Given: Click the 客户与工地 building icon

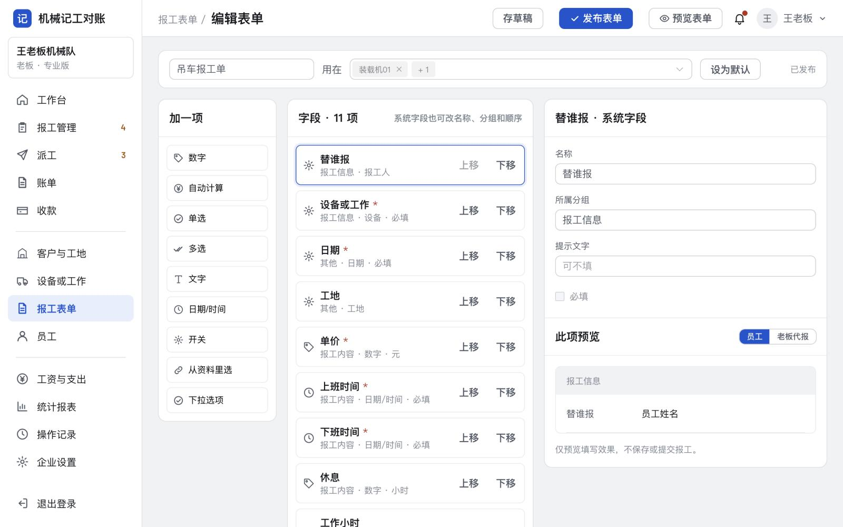Looking at the screenshot, I should pos(22,253).
